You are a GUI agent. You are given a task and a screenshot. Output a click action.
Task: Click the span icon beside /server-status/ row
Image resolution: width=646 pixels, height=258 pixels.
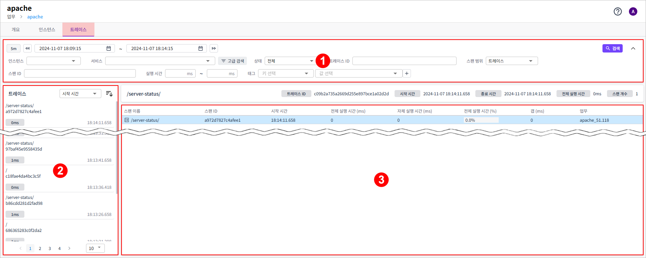click(127, 120)
